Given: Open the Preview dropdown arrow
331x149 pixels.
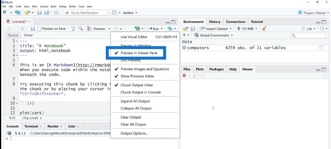Looking at the screenshot, I should [x=109, y=29].
